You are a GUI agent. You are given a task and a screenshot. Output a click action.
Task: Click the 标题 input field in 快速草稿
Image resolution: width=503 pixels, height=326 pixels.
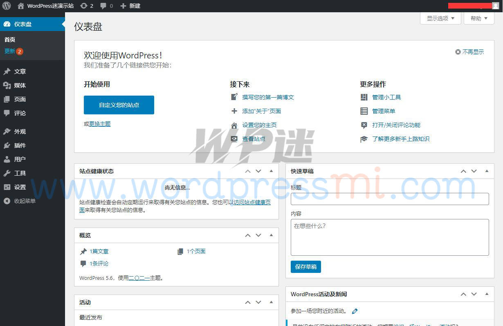click(x=389, y=199)
